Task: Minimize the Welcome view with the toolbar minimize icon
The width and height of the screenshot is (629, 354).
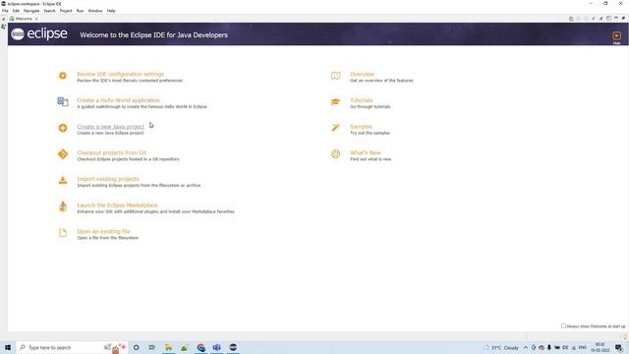Action: coord(616,19)
